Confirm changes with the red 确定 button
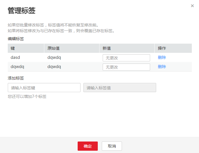This screenshot has width=199, height=153. point(88,146)
